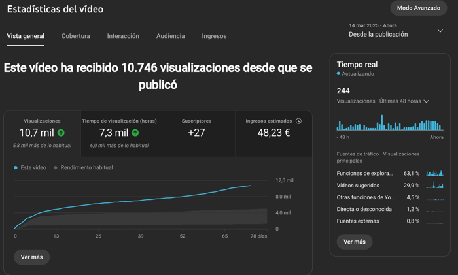The width and height of the screenshot is (458, 275).
Task: Open the Ingresos tab
Action: pos(214,36)
